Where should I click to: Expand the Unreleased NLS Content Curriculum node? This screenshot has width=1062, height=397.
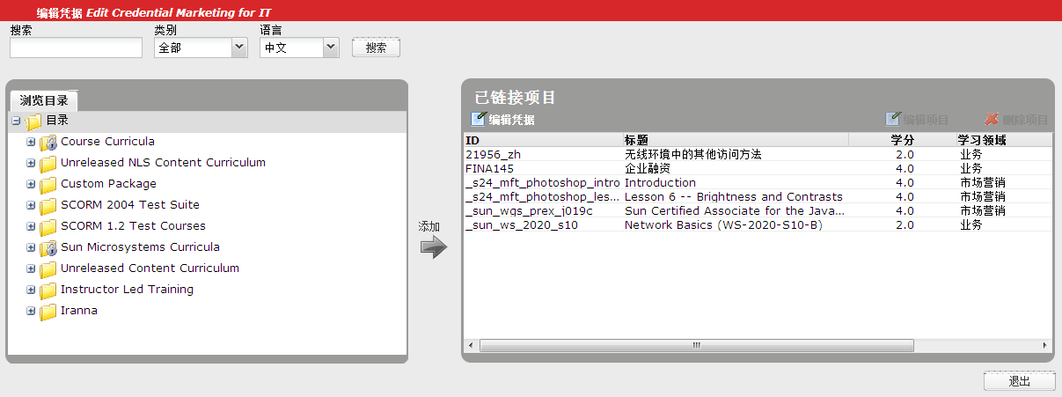(x=31, y=163)
